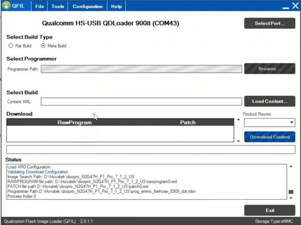Viewport: 301px width, 225px height.
Task: Click the Programmer Path field
Action: (x=141, y=69)
